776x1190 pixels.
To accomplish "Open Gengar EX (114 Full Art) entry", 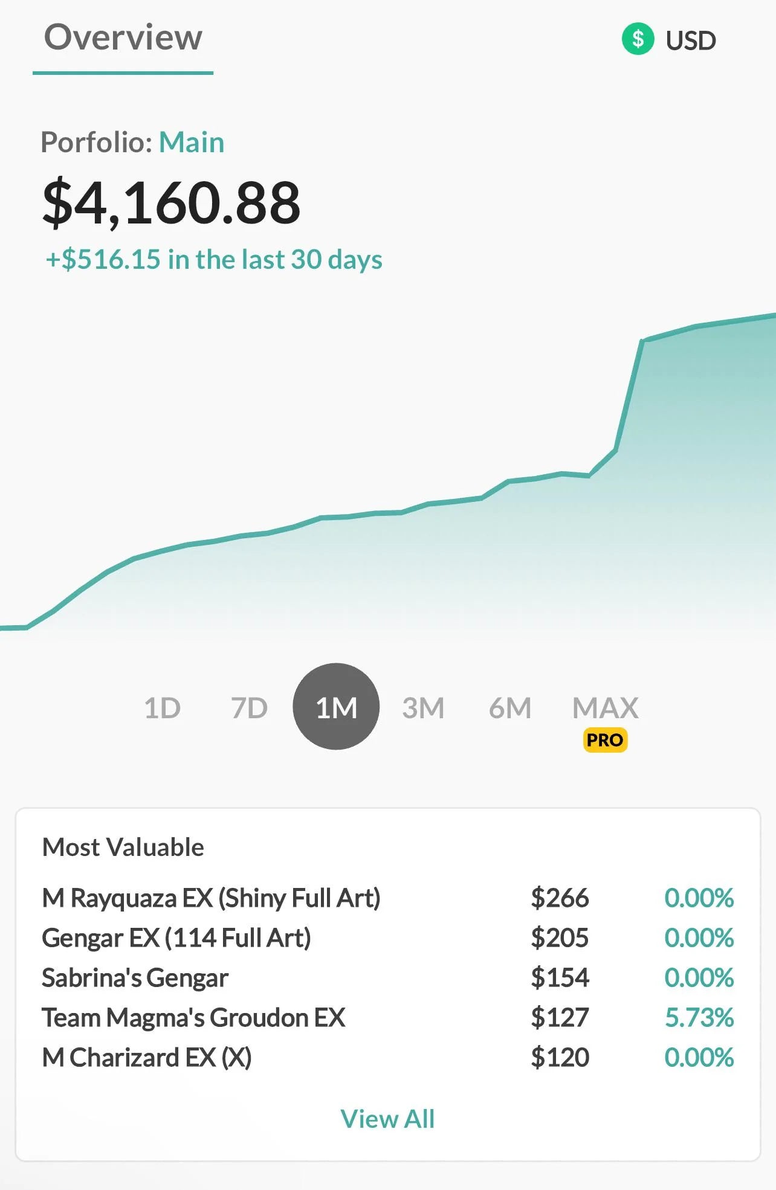I will 176,938.
